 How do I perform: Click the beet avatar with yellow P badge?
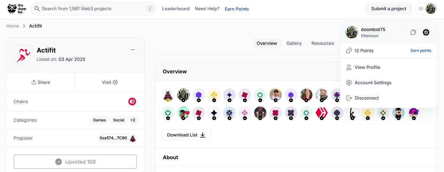point(168,95)
